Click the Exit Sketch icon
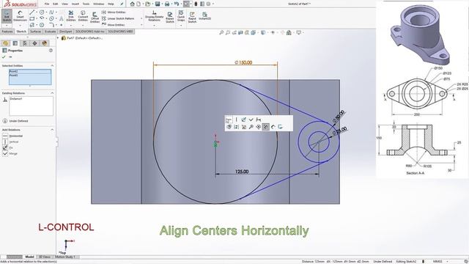The height and width of the screenshot is (264, 469). (x=7, y=15)
